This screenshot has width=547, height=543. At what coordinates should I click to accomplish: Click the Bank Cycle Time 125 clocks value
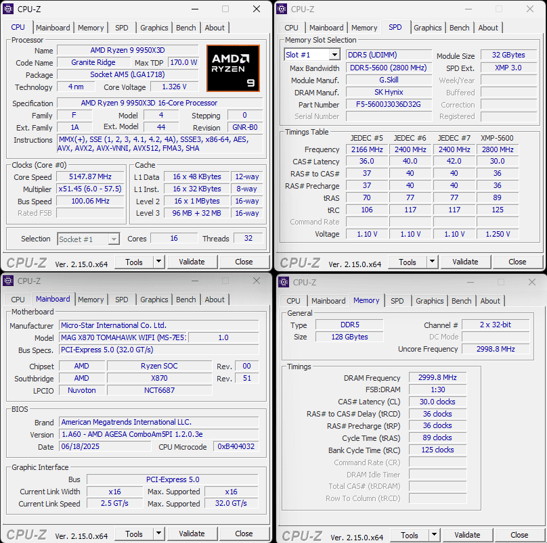[x=437, y=450]
